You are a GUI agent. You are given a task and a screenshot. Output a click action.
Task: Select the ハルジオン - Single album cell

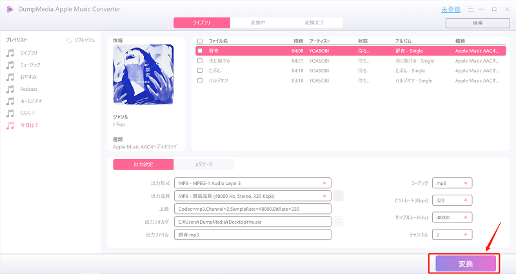(413, 80)
